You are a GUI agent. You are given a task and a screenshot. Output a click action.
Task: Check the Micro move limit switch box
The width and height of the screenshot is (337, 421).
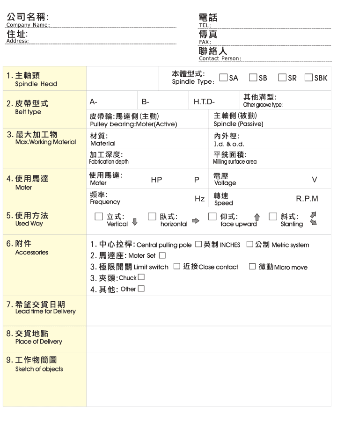[x=252, y=266]
